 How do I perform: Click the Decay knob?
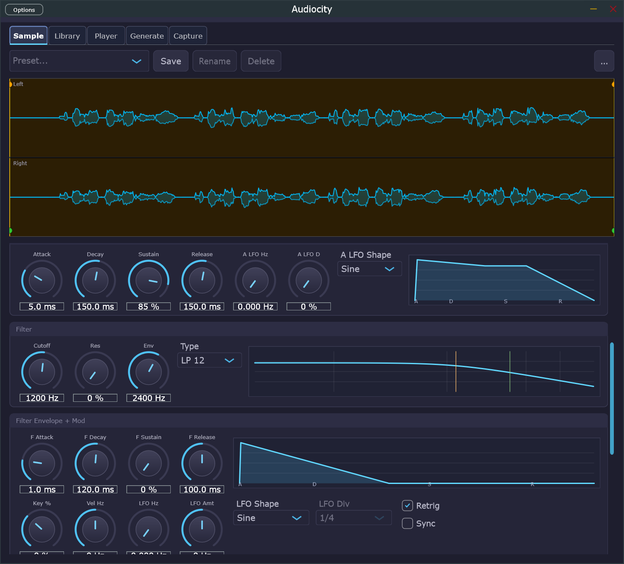pos(95,280)
